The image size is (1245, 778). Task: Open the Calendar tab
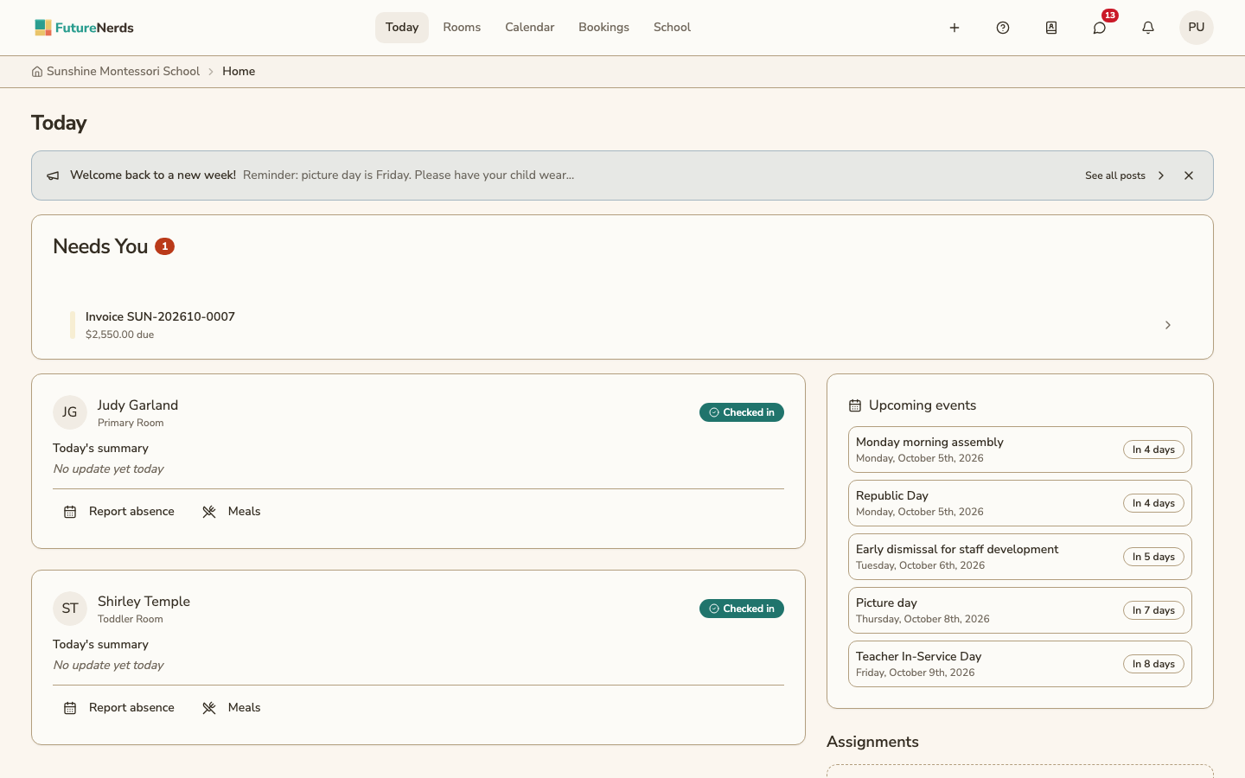click(530, 28)
